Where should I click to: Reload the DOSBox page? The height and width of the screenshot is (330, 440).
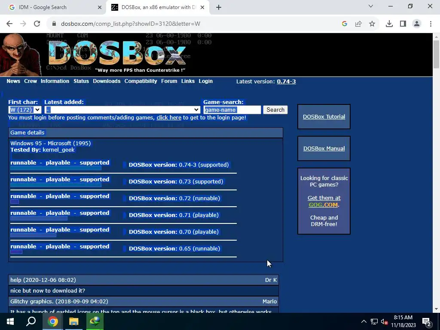click(x=37, y=24)
